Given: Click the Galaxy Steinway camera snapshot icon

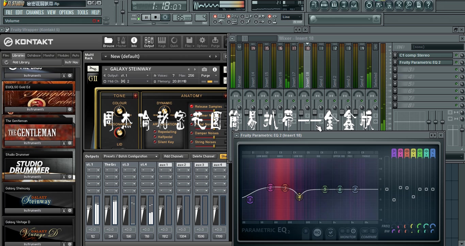Looking at the screenshot, I should [x=204, y=69].
